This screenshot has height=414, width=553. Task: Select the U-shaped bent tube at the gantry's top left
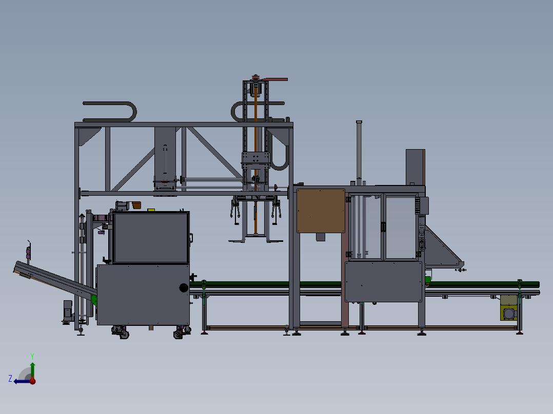click(110, 112)
